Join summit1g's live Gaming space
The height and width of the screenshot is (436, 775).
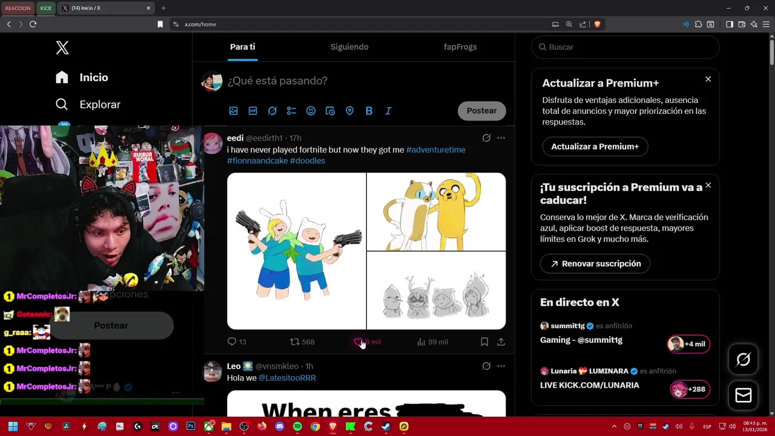(x=625, y=334)
